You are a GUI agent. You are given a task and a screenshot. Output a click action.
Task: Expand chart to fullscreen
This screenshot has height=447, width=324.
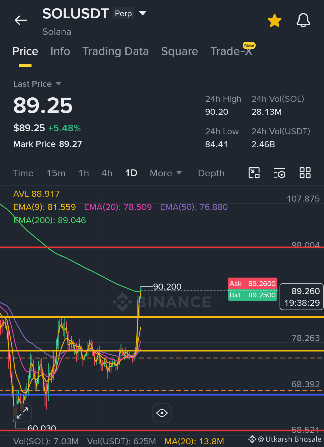[x=22, y=413]
